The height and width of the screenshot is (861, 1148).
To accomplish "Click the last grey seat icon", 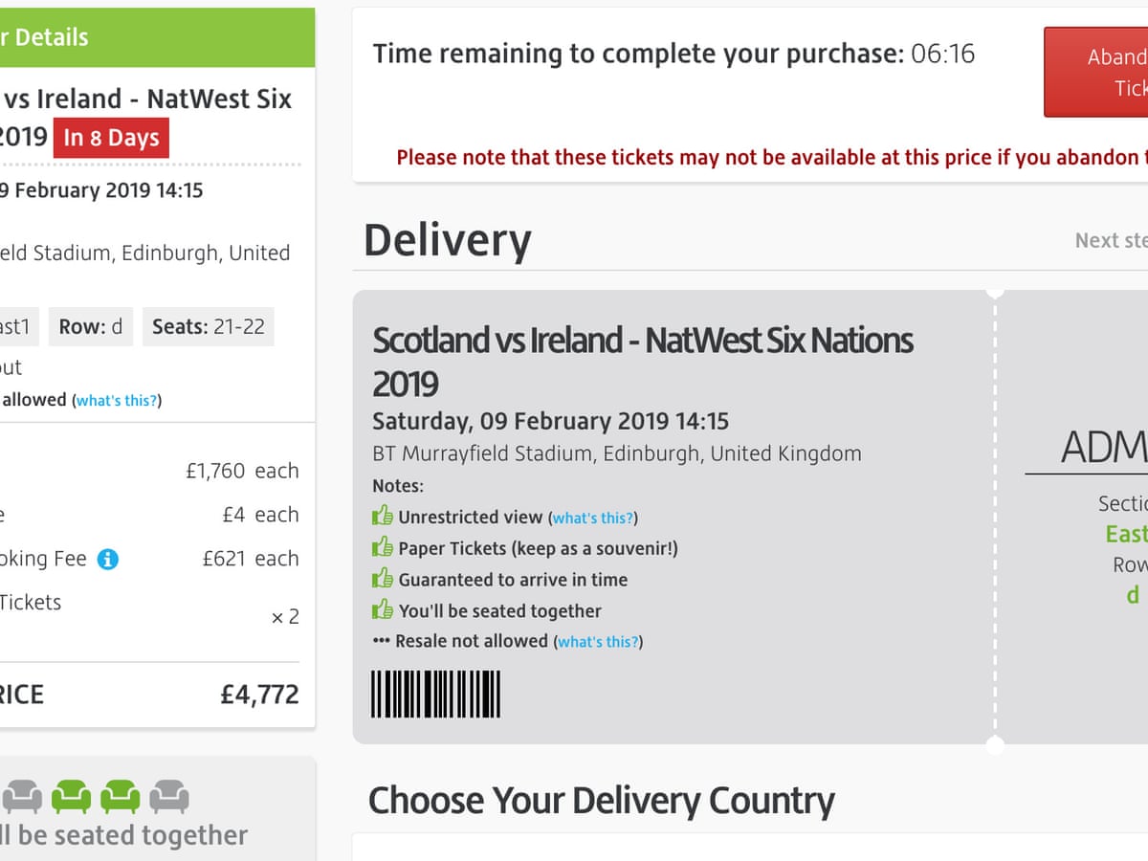I will coord(169,796).
